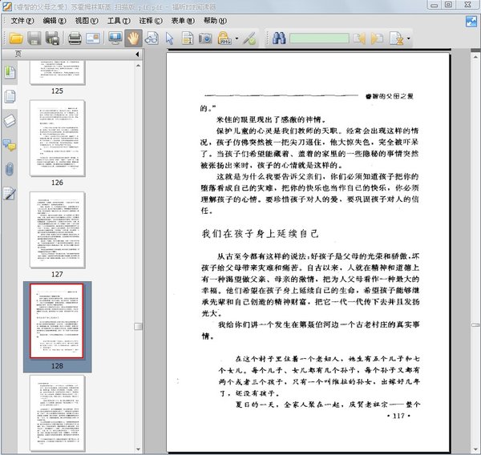Click the thumbnail panel vertical scrollbar

[139, 240]
